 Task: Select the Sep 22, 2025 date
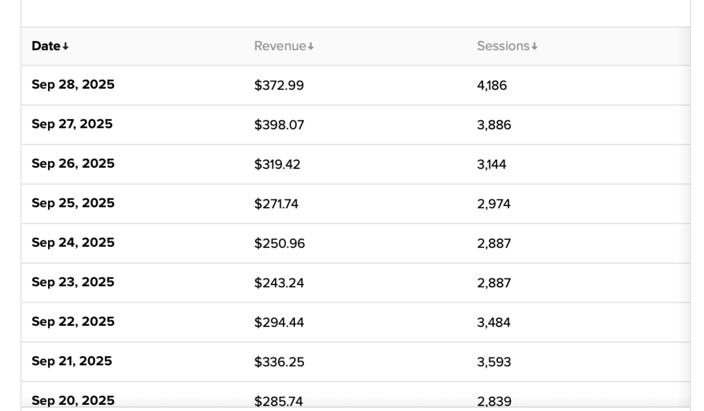click(x=73, y=322)
